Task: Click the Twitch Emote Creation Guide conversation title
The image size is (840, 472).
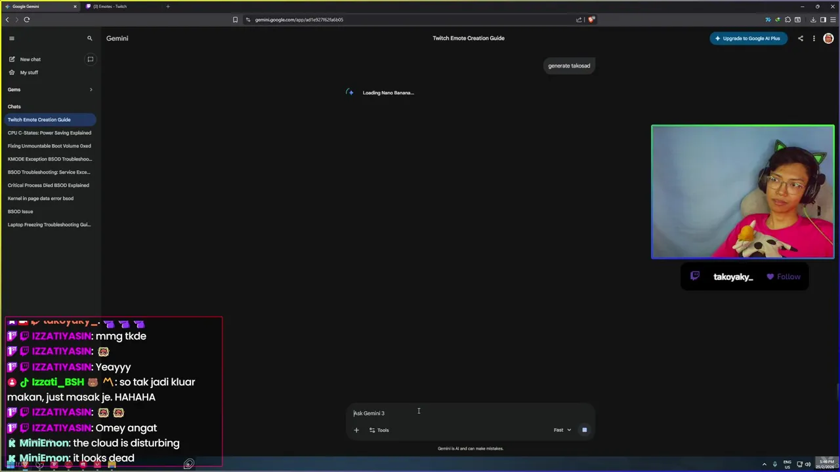Action: 469,38
